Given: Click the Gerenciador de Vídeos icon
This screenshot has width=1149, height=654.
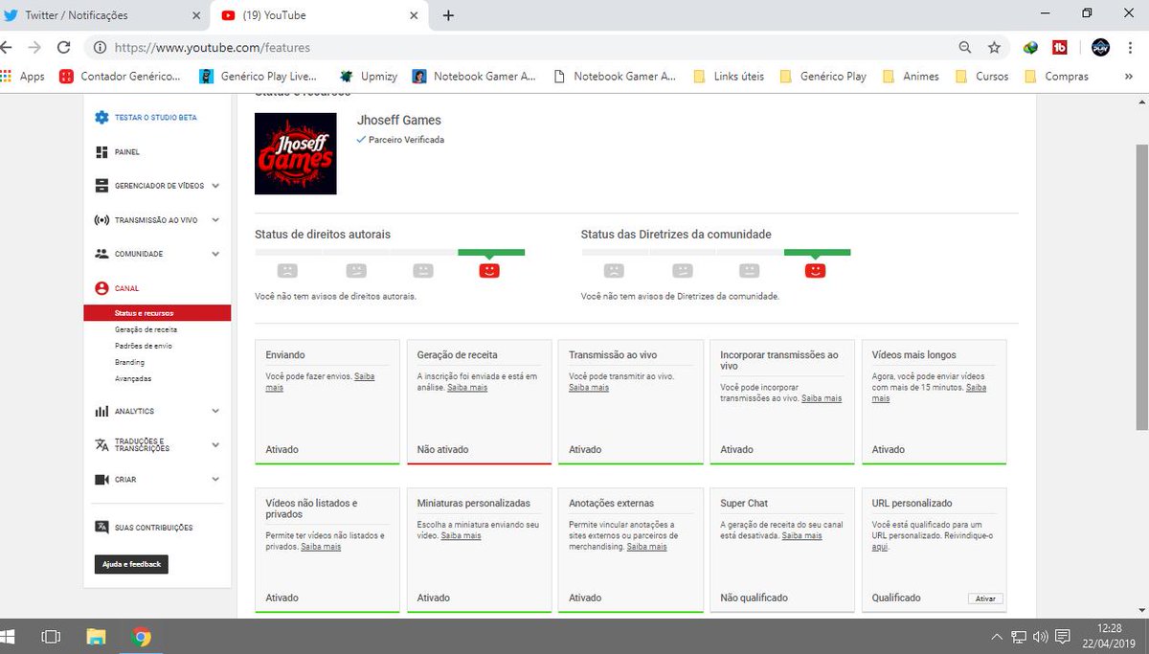Looking at the screenshot, I should 101,186.
